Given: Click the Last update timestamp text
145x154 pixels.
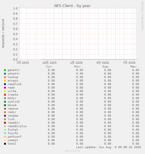Looking at the screenshot, I should click(x=109, y=147).
